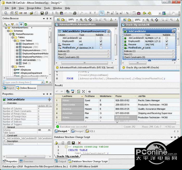The width and height of the screenshot is (182, 170).
Task: Click the Excel export icon in Result1 toolbar
Action: (79, 91)
